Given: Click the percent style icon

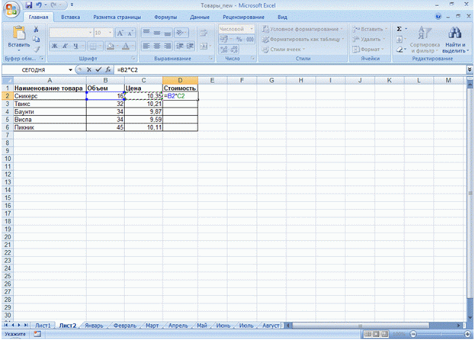Looking at the screenshot, I should 239,40.
